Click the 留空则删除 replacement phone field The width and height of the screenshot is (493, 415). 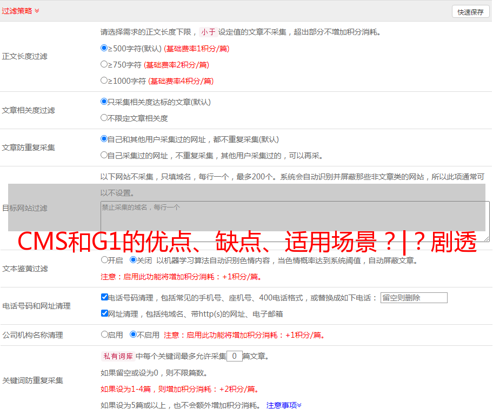pyautogui.click(x=414, y=298)
